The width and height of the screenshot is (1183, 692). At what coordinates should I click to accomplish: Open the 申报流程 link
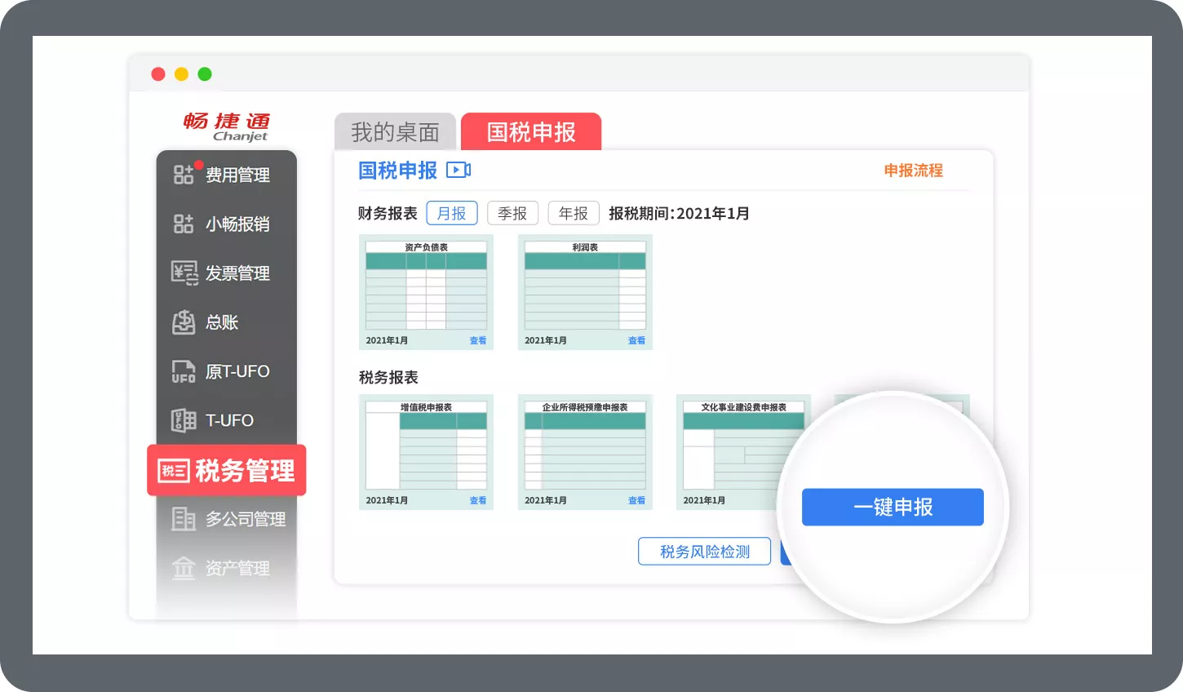[913, 171]
